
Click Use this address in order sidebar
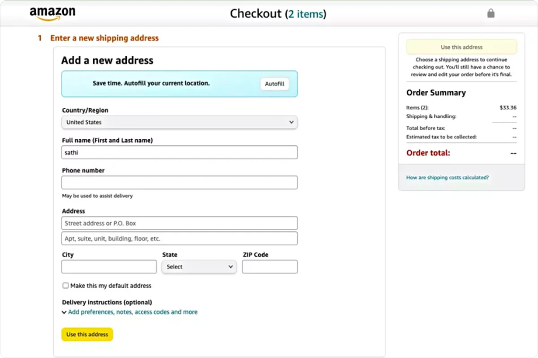click(461, 47)
